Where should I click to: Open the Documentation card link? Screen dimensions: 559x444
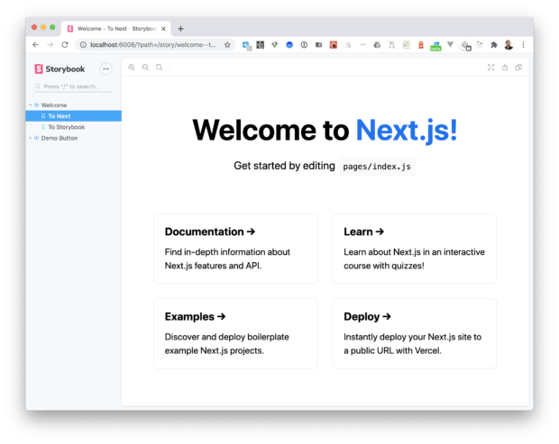click(x=235, y=249)
